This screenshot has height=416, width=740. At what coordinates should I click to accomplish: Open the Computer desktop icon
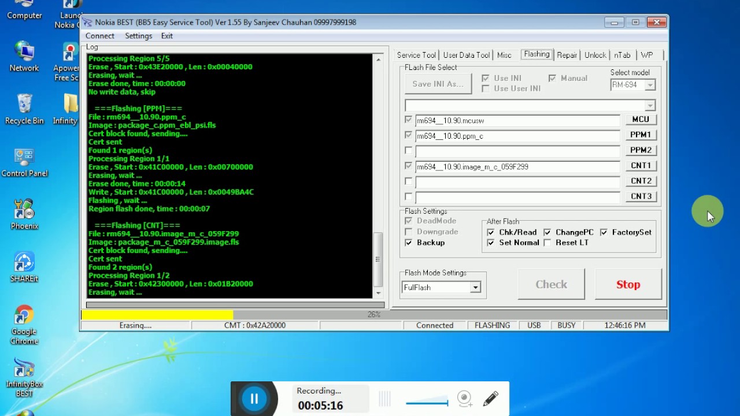point(24,10)
